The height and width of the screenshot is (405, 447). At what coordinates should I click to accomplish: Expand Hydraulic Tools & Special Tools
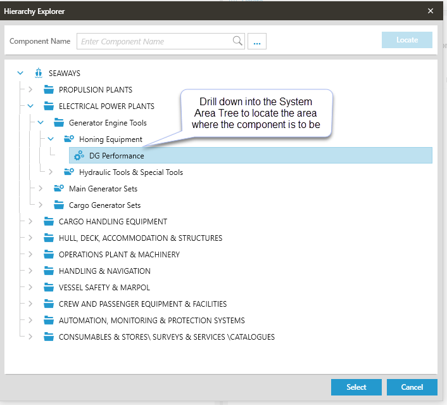click(51, 172)
